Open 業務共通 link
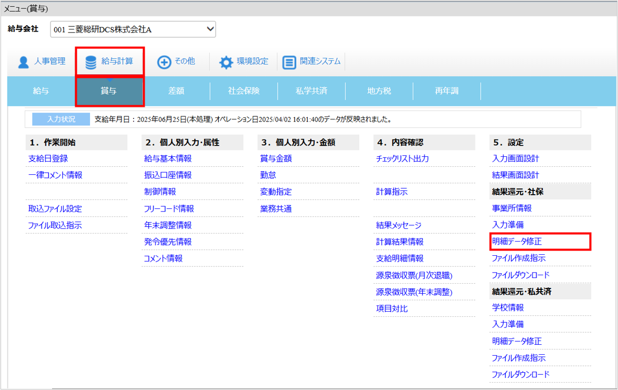 click(x=276, y=208)
